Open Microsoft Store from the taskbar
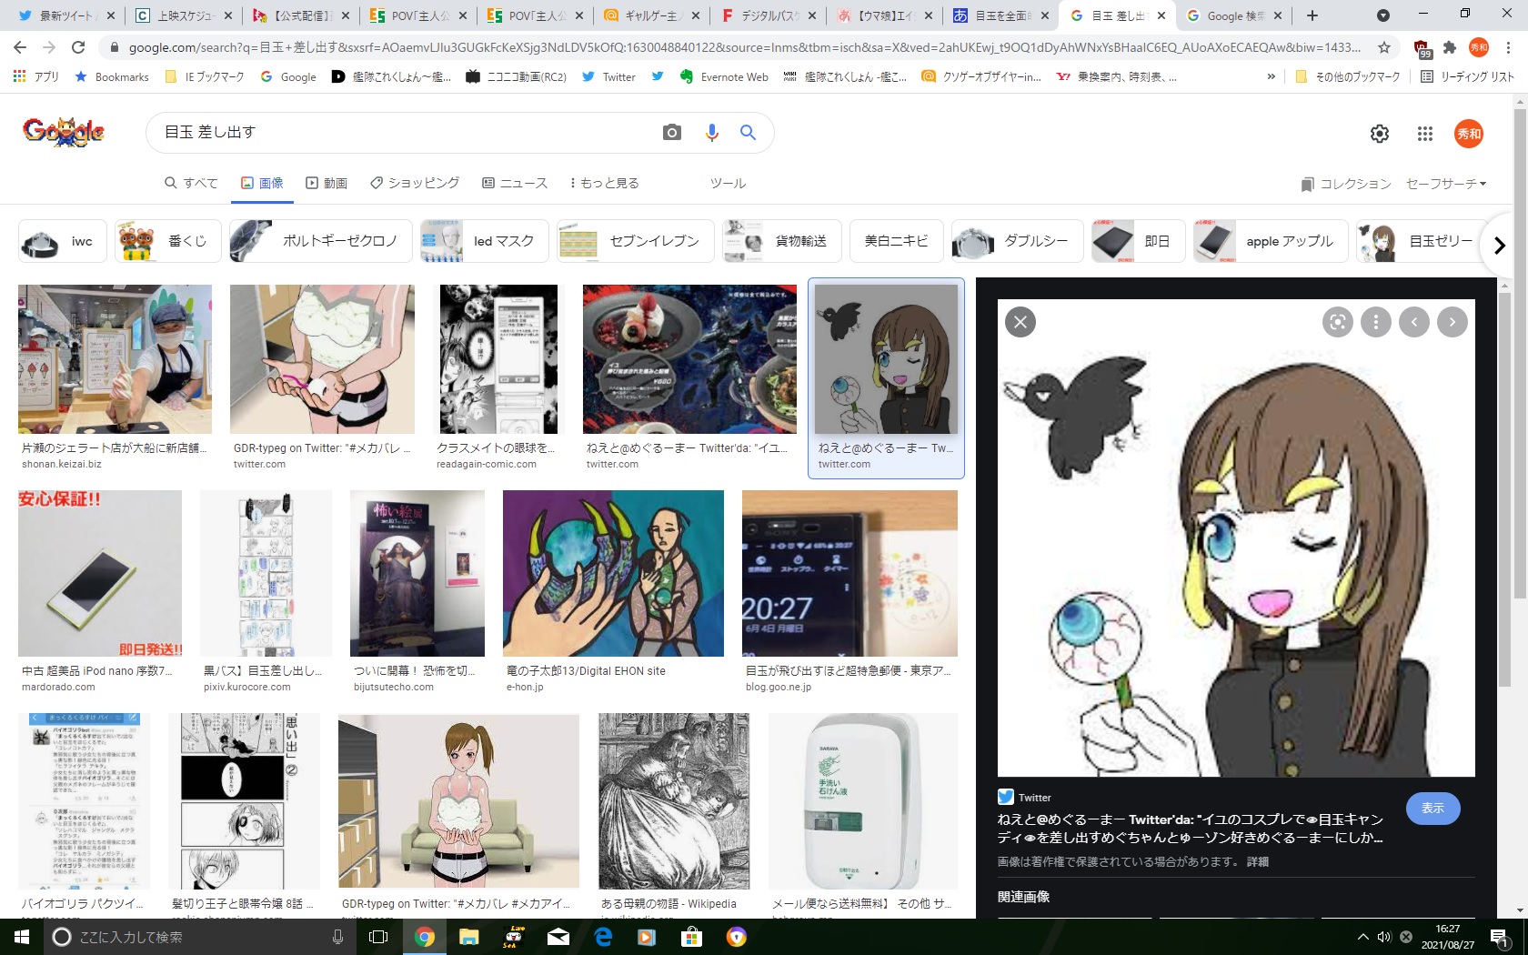Viewport: 1528px width, 955px height. pyautogui.click(x=691, y=937)
